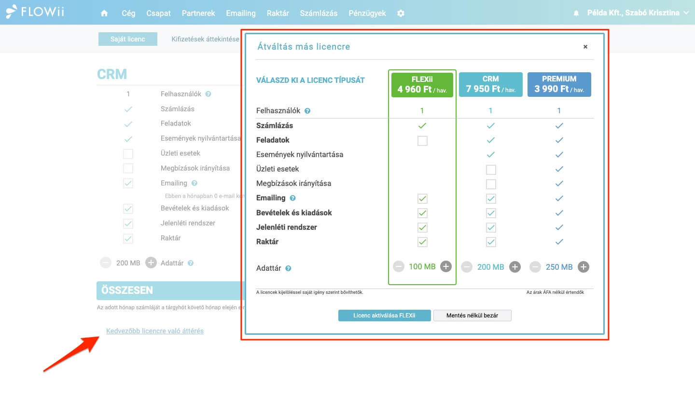The height and width of the screenshot is (395, 695).
Task: Click Mentés nélkül bezár button
Action: pos(472,316)
